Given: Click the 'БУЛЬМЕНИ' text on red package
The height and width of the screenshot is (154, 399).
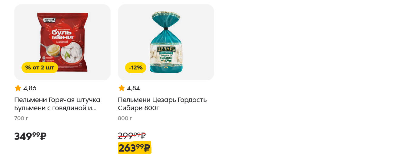Looking at the screenshot, I should pyautogui.click(x=62, y=34).
